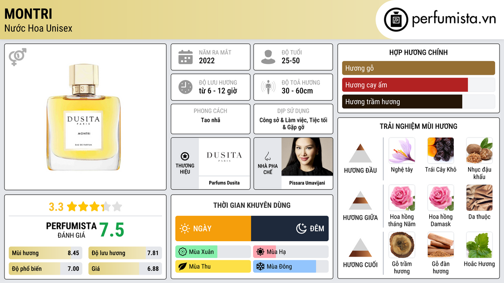Screen dimensions: 504x283
Task: Click the Perfumista 7.5 overall score
Action: pos(112,230)
